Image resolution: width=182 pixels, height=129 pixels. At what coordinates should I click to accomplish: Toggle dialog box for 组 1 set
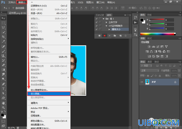click(x=100, y=19)
